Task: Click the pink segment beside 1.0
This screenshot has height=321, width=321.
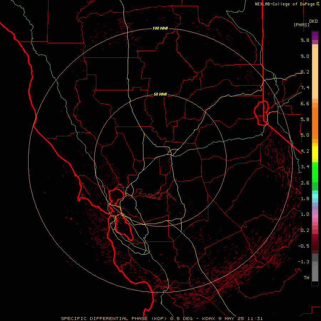Action: coord(315,216)
